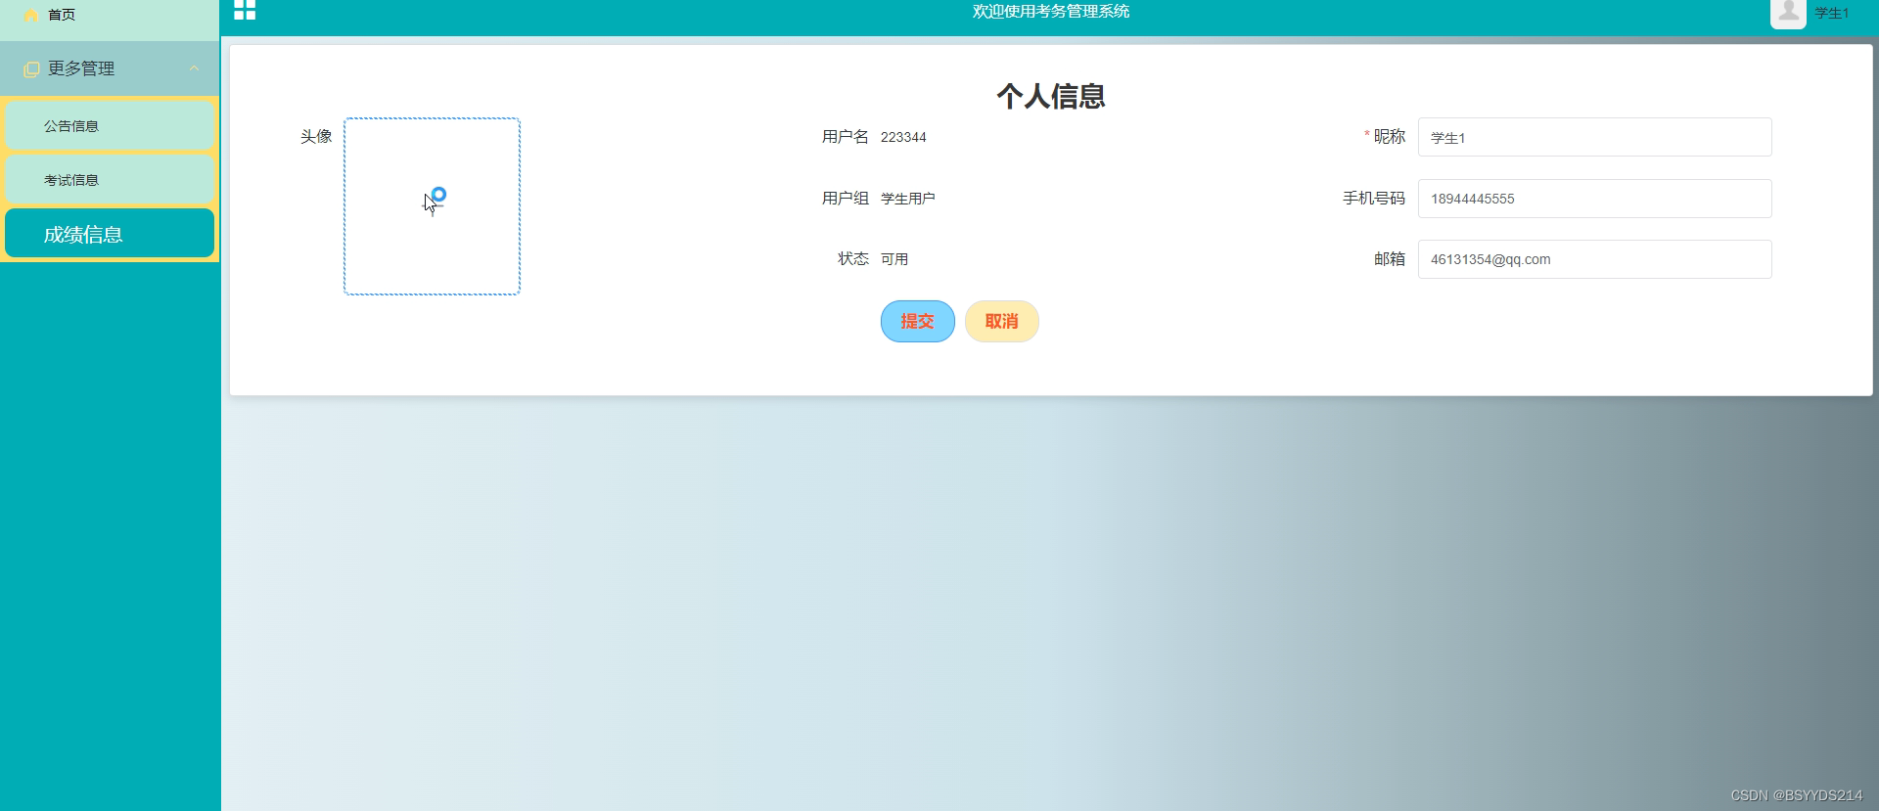Open 考试信息 in sidebar
The image size is (1879, 811).
[110, 179]
